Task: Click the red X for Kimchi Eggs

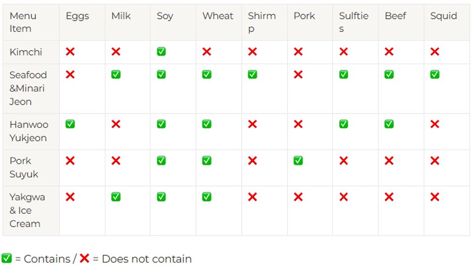Action: pyautogui.click(x=70, y=51)
